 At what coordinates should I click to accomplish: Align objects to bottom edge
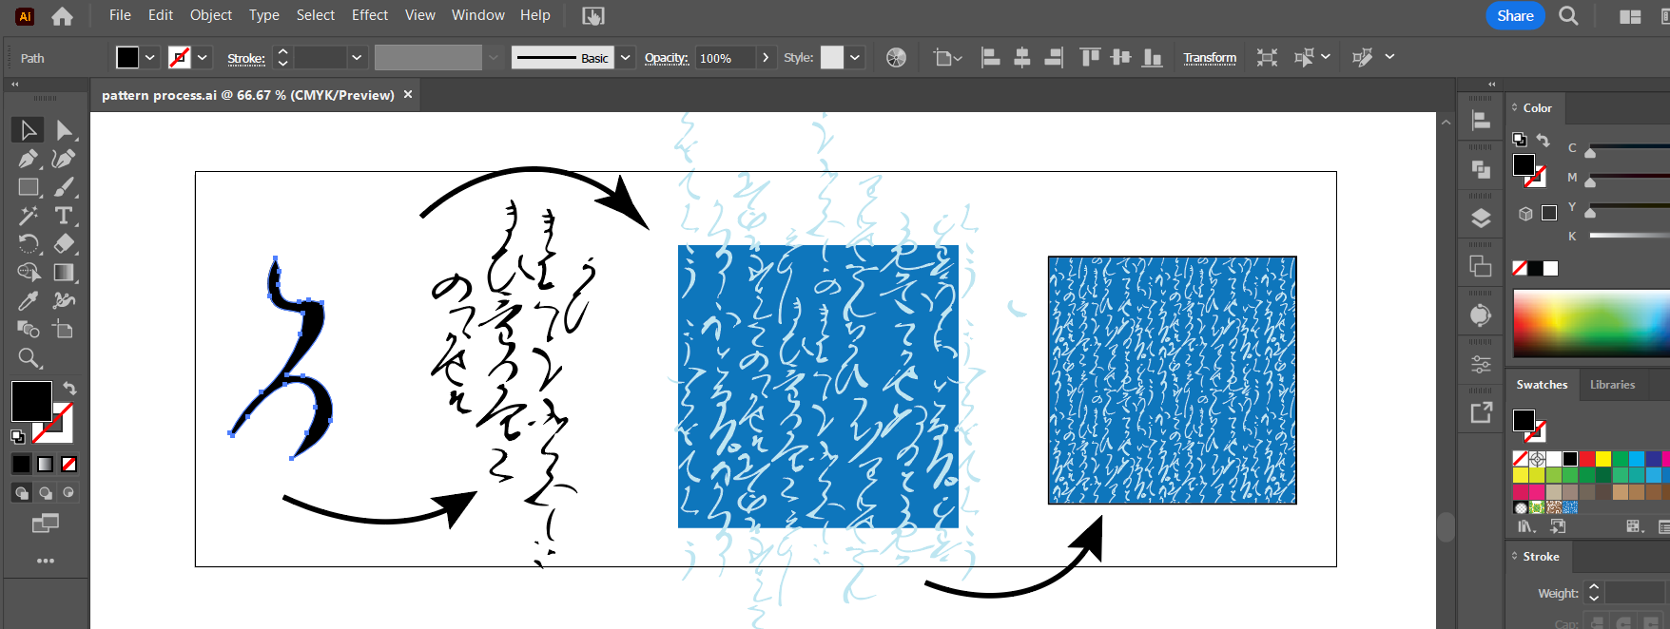click(1153, 58)
